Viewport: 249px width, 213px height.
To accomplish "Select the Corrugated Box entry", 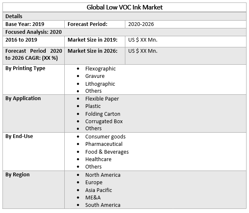I will coord(104,121).
